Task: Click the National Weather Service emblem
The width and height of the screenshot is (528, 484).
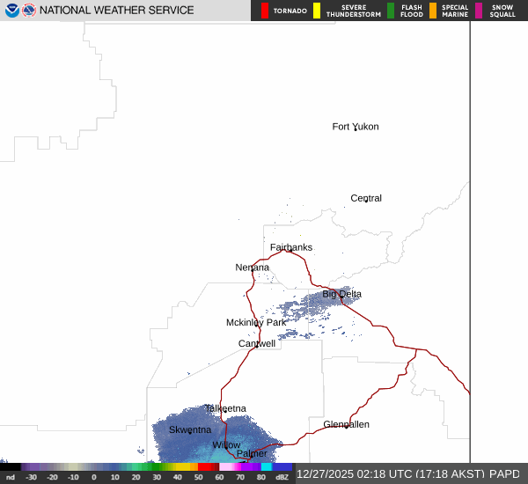Action: [29, 11]
